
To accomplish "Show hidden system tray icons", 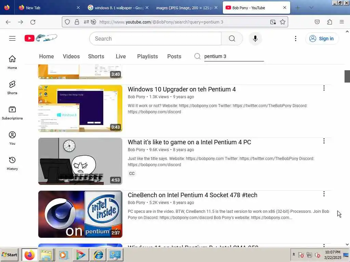I will tap(294, 254).
